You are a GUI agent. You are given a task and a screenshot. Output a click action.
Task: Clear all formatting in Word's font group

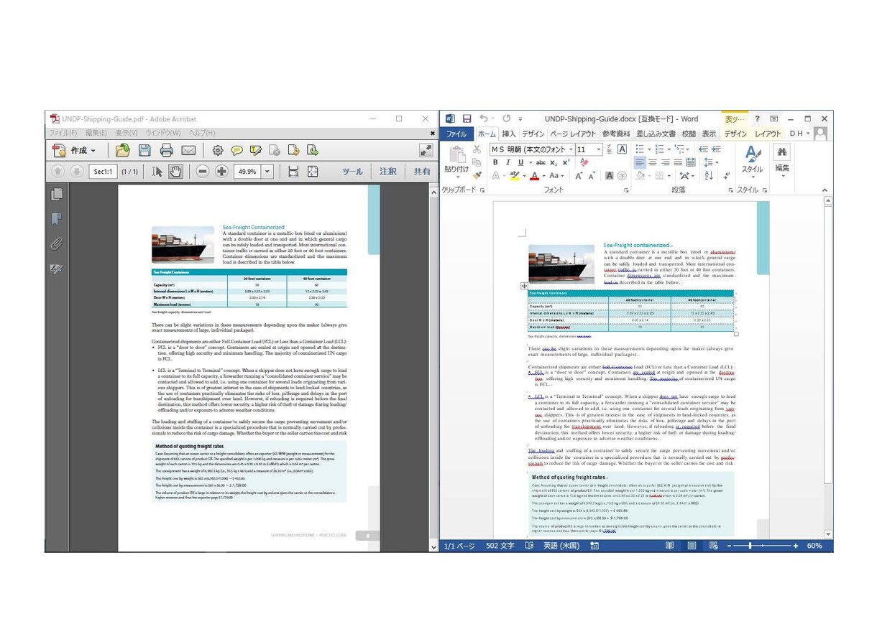pyautogui.click(x=584, y=162)
